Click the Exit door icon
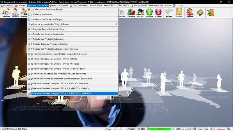233x131 pixels. point(210,12)
